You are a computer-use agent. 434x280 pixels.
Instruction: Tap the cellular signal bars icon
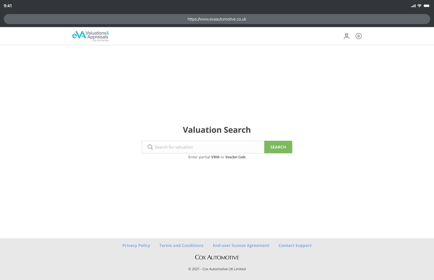click(x=413, y=6)
